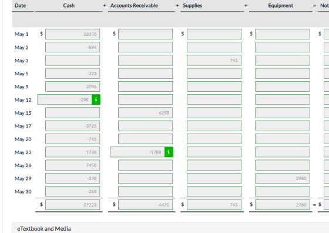The height and width of the screenshot is (233, 329).
Task: Click the Accounts Receivable column header
Action: click(134, 5)
